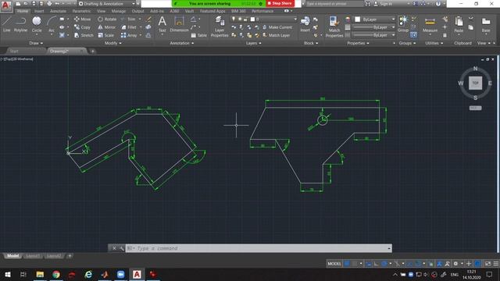Activate the Copy command
Screen dimensions: 500x281
coord(82,27)
